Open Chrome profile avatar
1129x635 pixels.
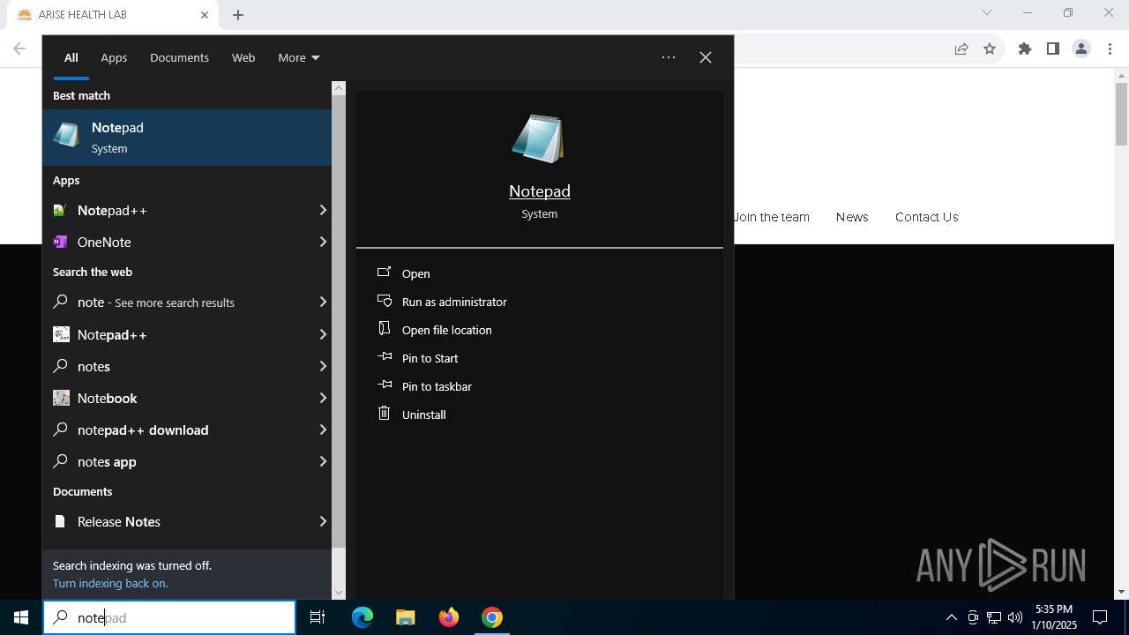tap(1081, 49)
